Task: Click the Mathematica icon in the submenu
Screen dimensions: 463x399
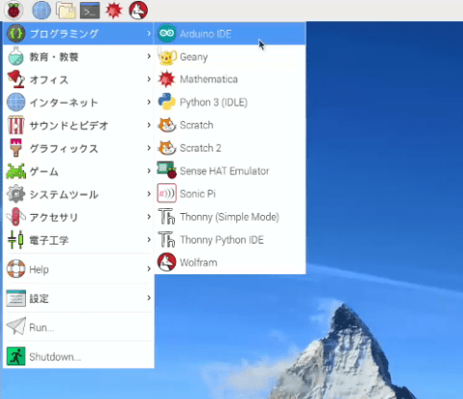Action: click(166, 80)
